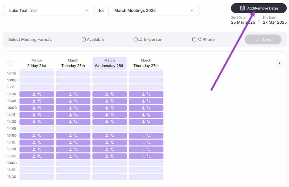
Task: Click the previous dates left arrow icon
Action: pos(10,63)
